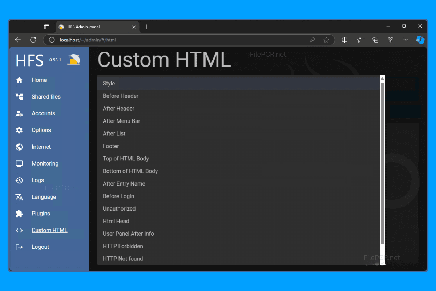Reload the page with refresh icon
Image resolution: width=436 pixels, height=291 pixels.
[33, 40]
